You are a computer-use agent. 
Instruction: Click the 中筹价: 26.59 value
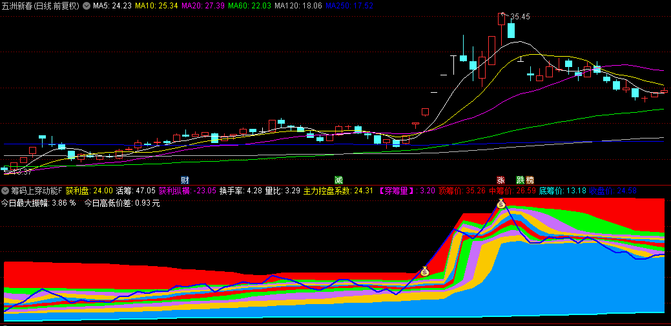click(513, 190)
